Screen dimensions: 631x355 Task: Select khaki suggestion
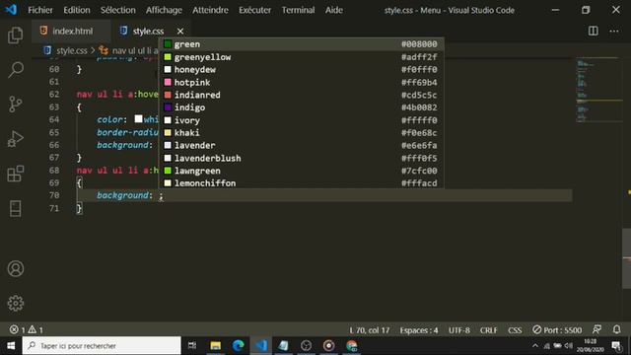tap(302, 133)
